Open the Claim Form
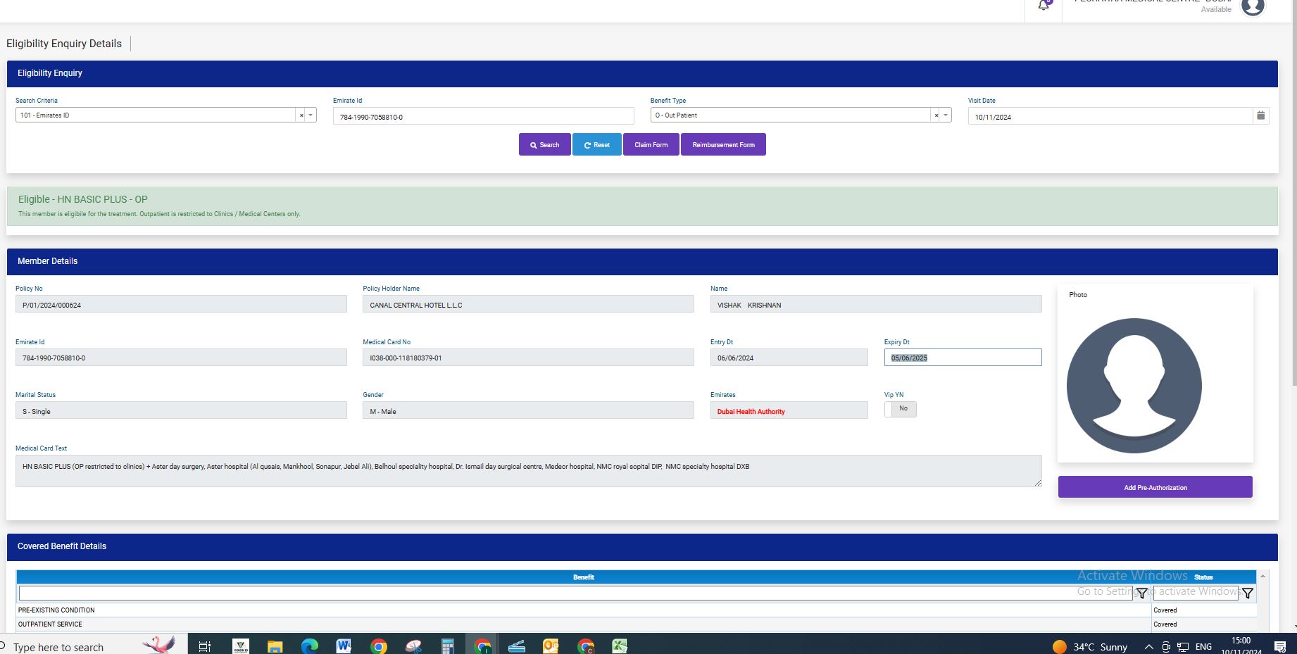Screen dimensions: 1297x654 651,145
